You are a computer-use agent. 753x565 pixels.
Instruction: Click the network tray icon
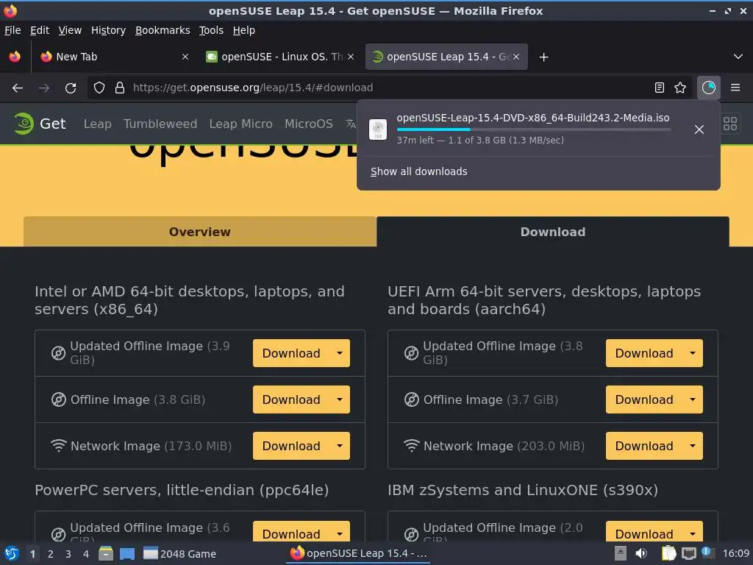click(688, 553)
